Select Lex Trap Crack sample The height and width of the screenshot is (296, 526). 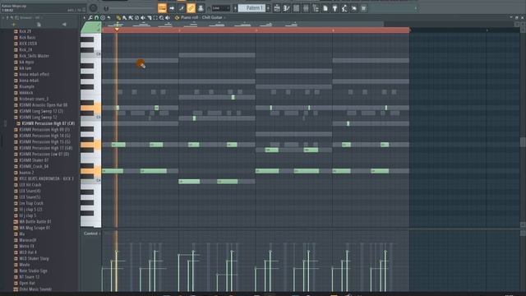(x=31, y=203)
